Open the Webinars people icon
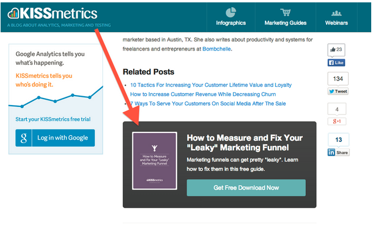This screenshot has height=231, width=373. [336, 13]
